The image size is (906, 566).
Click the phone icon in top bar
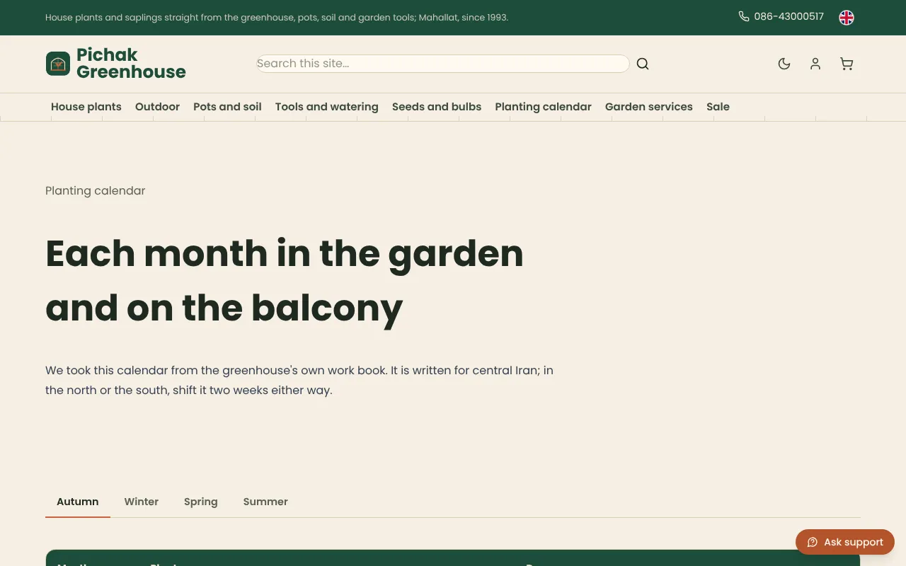pos(744,16)
